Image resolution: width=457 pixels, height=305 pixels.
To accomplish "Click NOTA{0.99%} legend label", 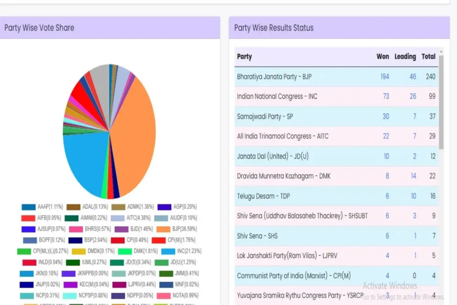I will [x=186, y=296].
